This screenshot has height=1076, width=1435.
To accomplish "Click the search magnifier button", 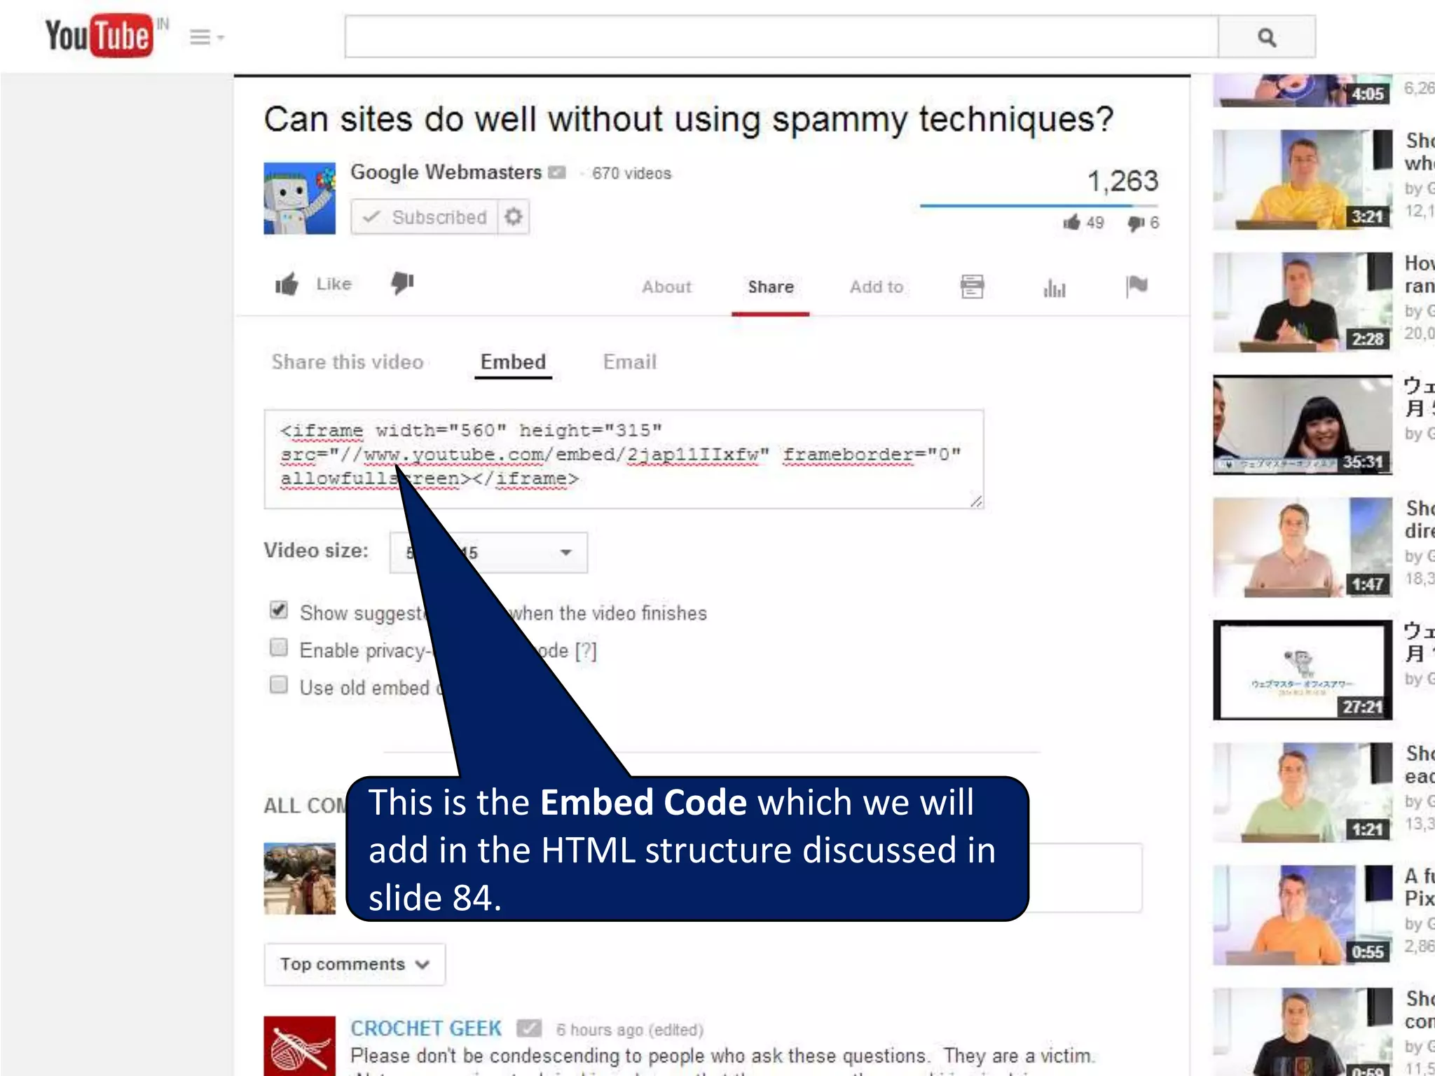I will coord(1266,37).
